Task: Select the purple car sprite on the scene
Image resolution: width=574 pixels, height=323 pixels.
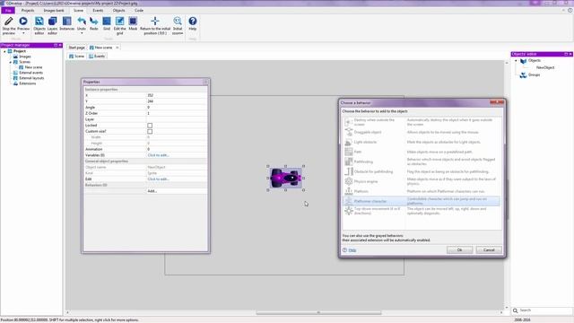Action: 286,178
